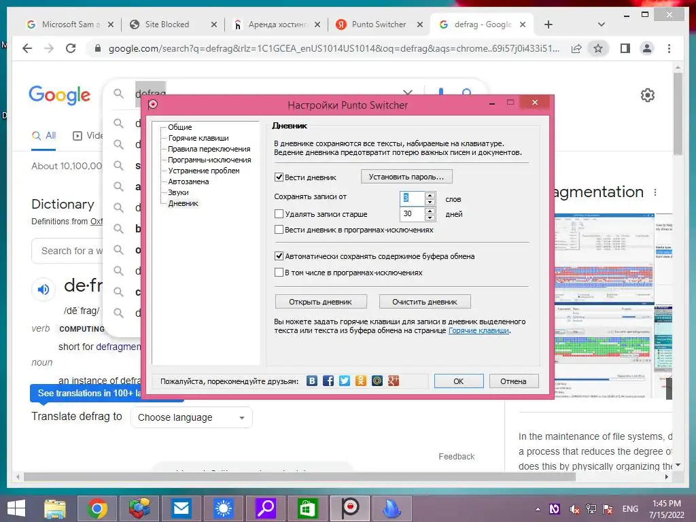
Task: Decrease the days spinner value
Action: [x=430, y=217]
